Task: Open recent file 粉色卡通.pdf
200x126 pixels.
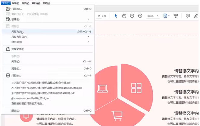Action: (41, 83)
